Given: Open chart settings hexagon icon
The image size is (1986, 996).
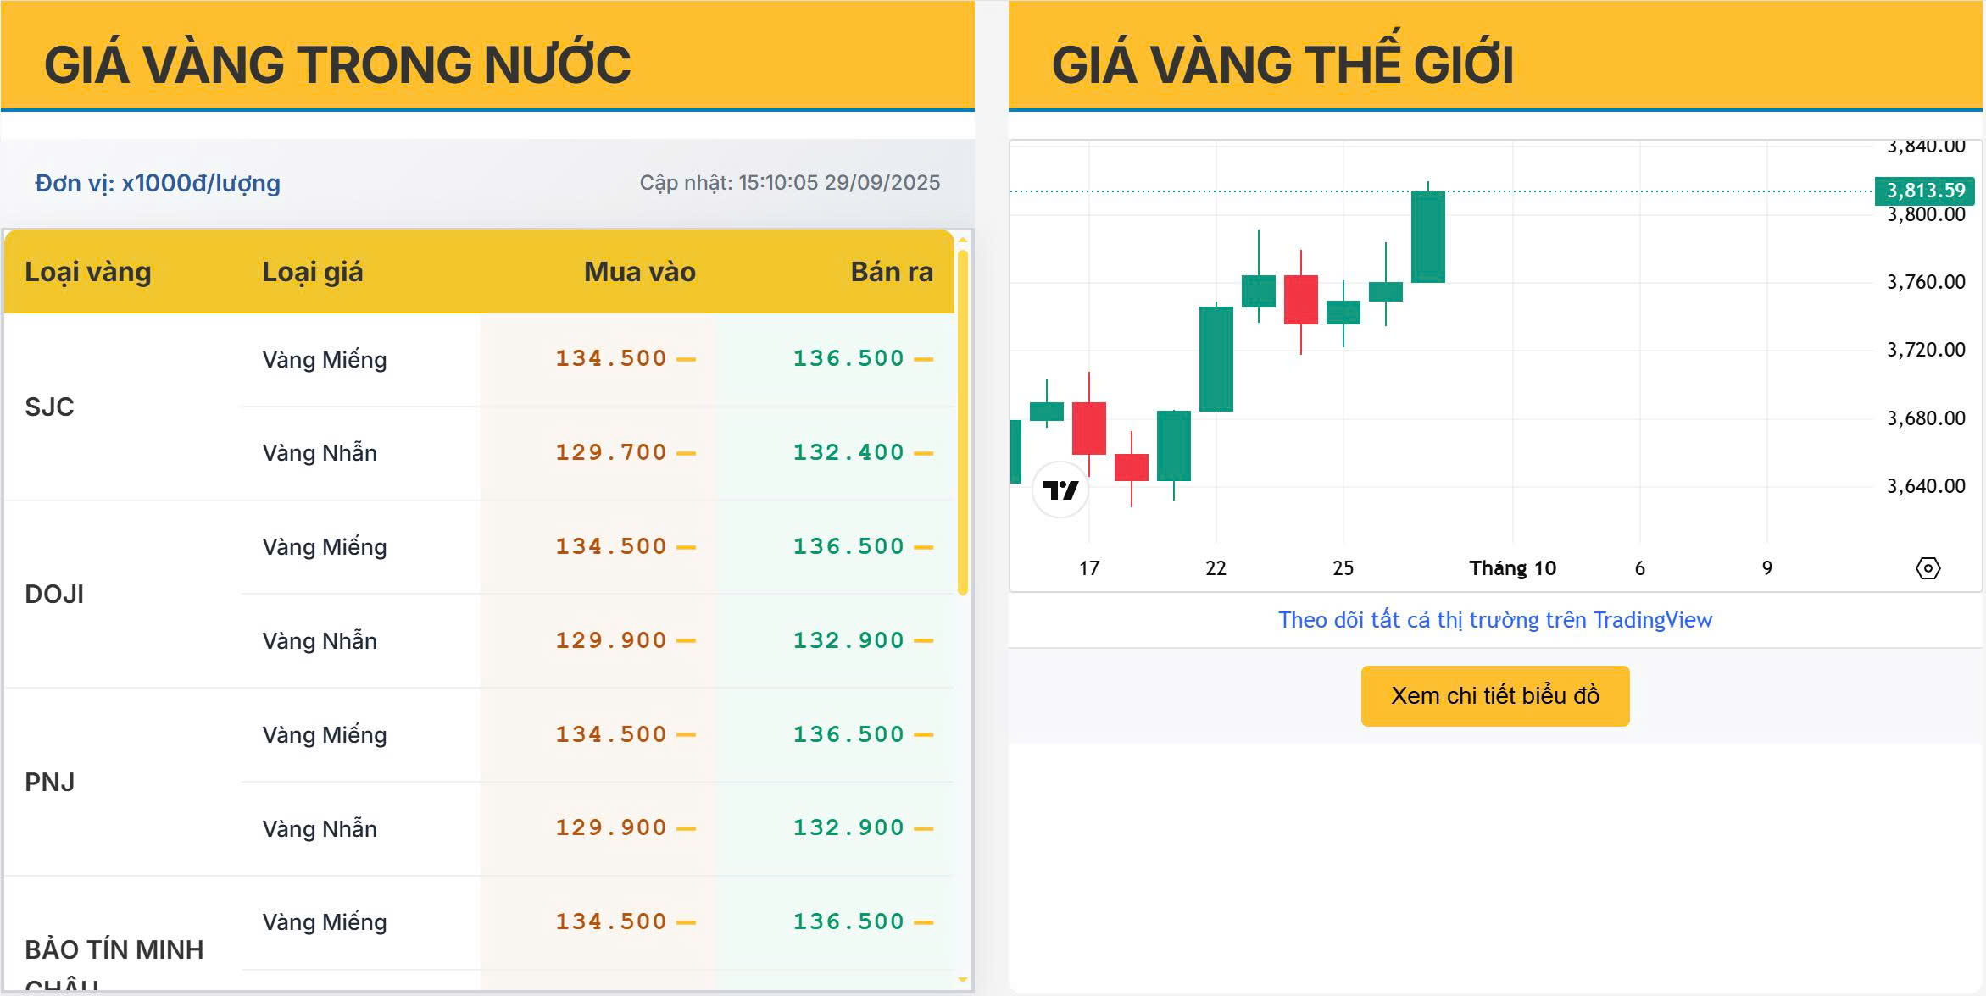Looking at the screenshot, I should point(1928,568).
